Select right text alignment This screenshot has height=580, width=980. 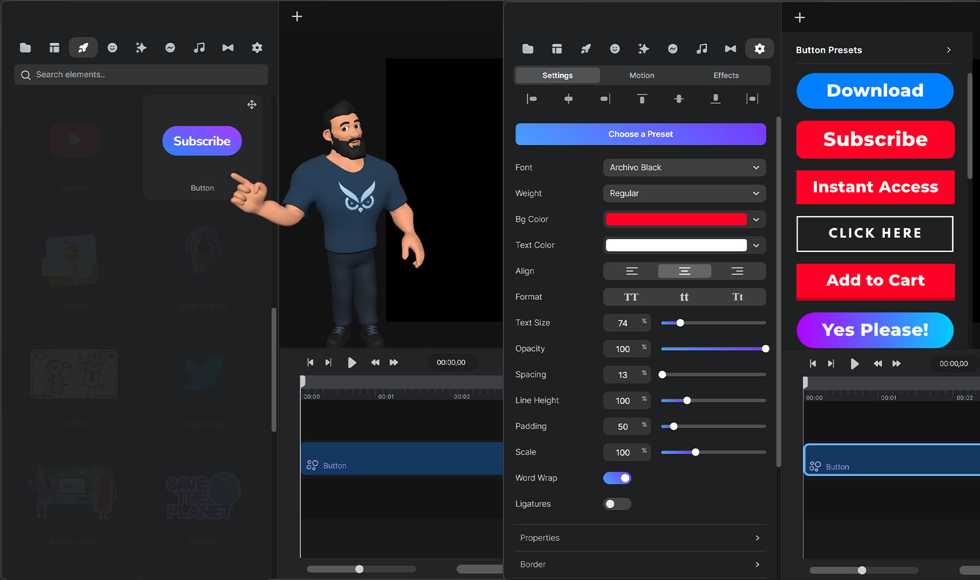pyautogui.click(x=737, y=271)
